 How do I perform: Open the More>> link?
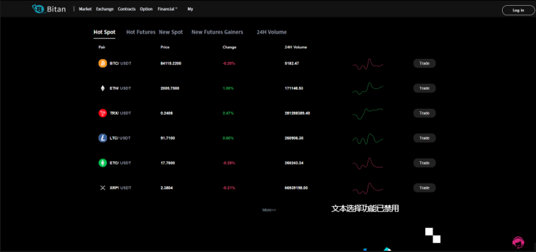[x=269, y=210]
